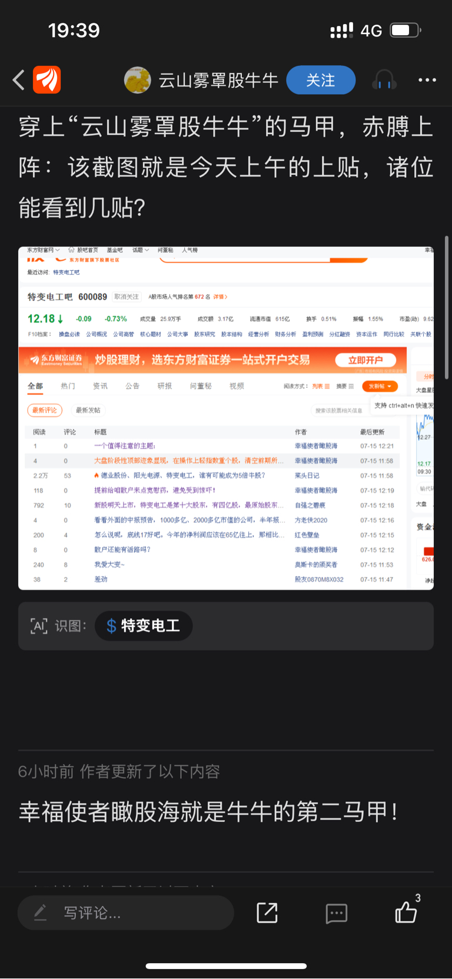Tap the AI 识图 icon
The width and height of the screenshot is (452, 979).
pyautogui.click(x=39, y=626)
